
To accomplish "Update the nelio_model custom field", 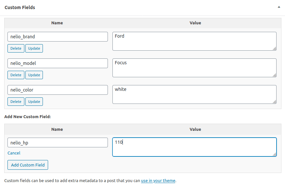I will (x=34, y=75).
